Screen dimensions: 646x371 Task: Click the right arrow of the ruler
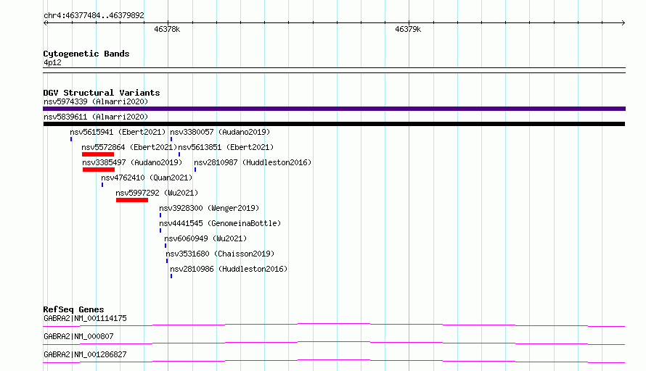tap(623, 22)
